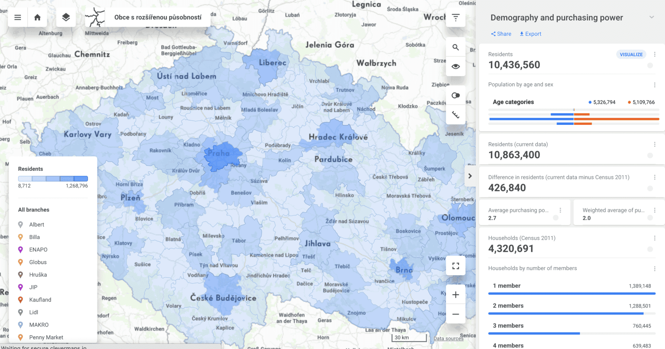Open the filter tool in the top right
Image resolution: width=665 pixels, height=349 pixels.
455,17
